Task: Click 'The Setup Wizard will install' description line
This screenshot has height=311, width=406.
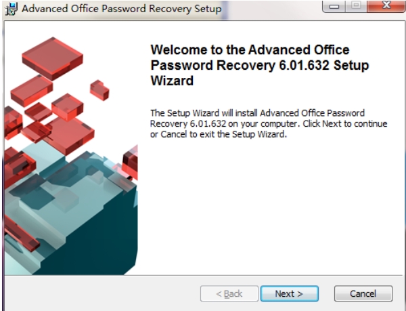Action: (204, 113)
